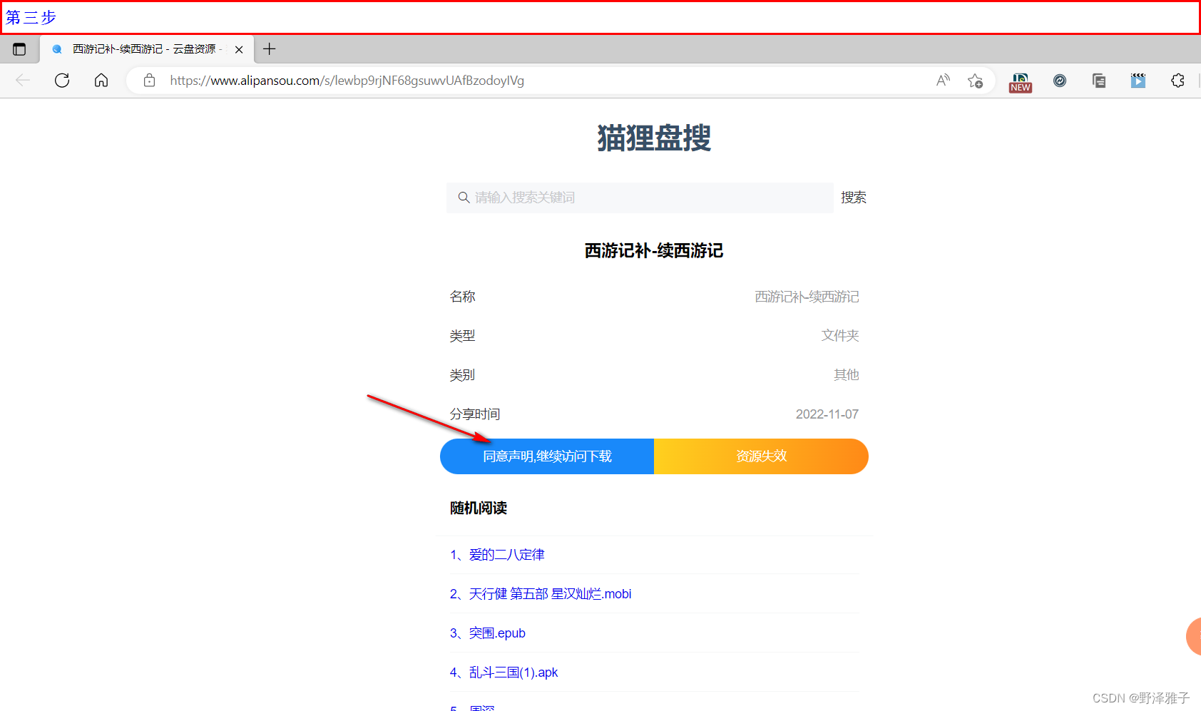Open the NEW badge extension icon
Screen dimensions: 1201x711
(1021, 81)
